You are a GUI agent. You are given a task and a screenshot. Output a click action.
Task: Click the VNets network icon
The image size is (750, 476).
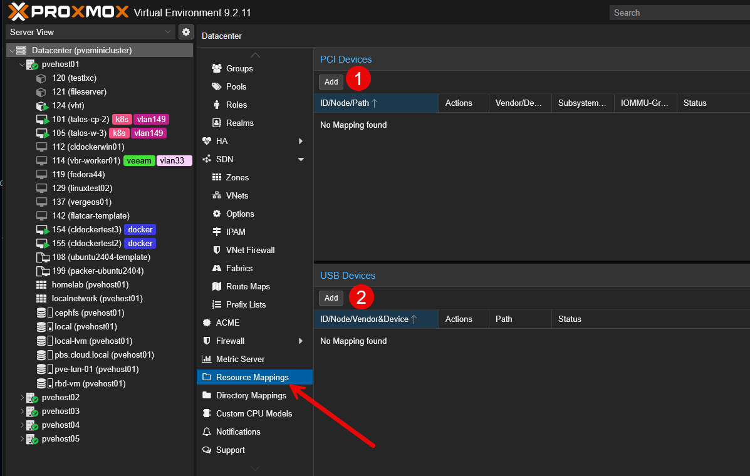point(217,195)
